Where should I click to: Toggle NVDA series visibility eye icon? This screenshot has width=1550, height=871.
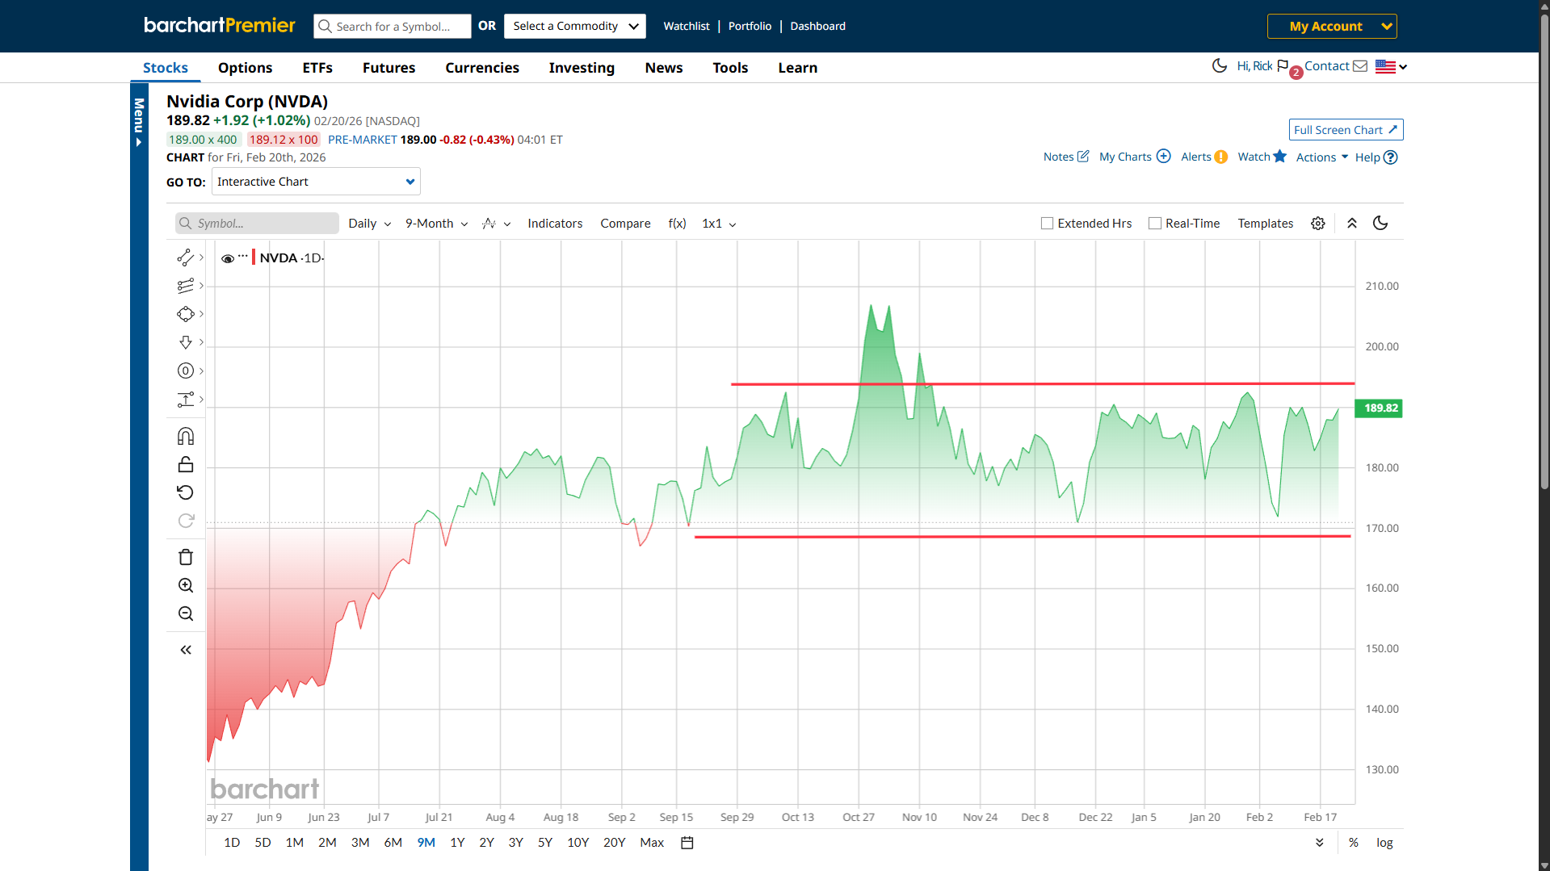point(228,258)
